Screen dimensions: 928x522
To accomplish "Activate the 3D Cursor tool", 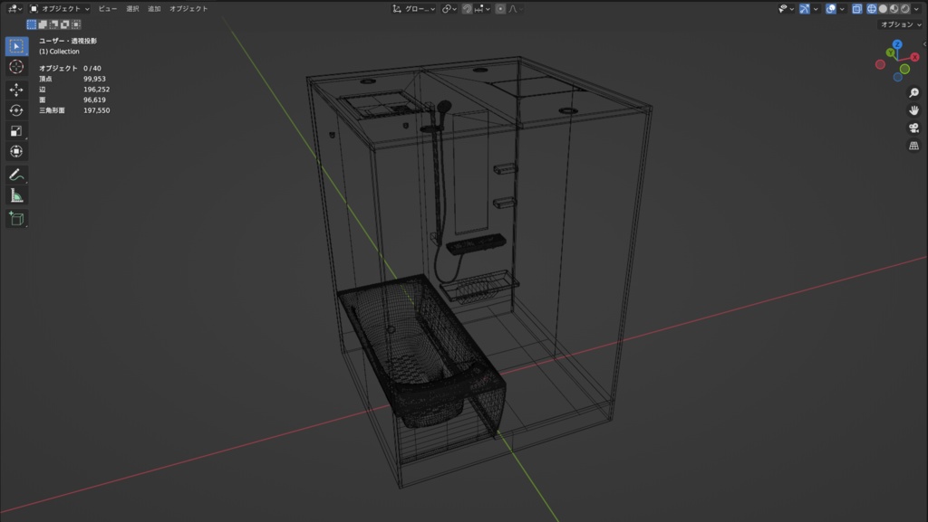I will click(x=16, y=67).
